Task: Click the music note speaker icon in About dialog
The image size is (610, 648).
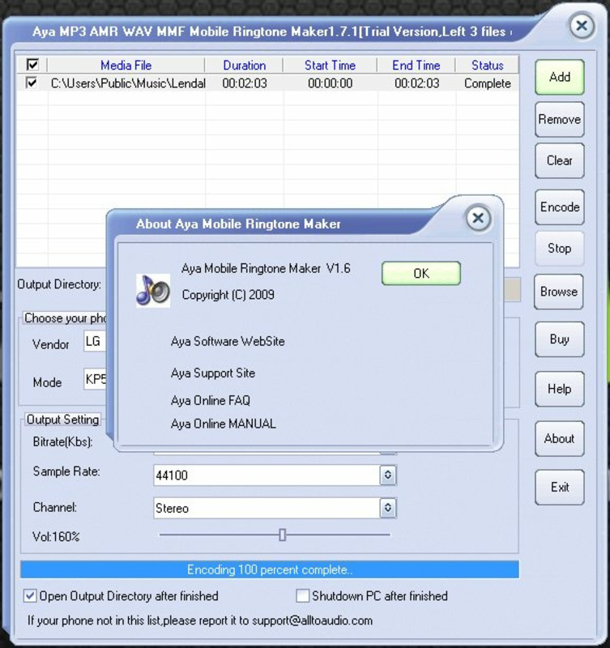Action: point(153,291)
